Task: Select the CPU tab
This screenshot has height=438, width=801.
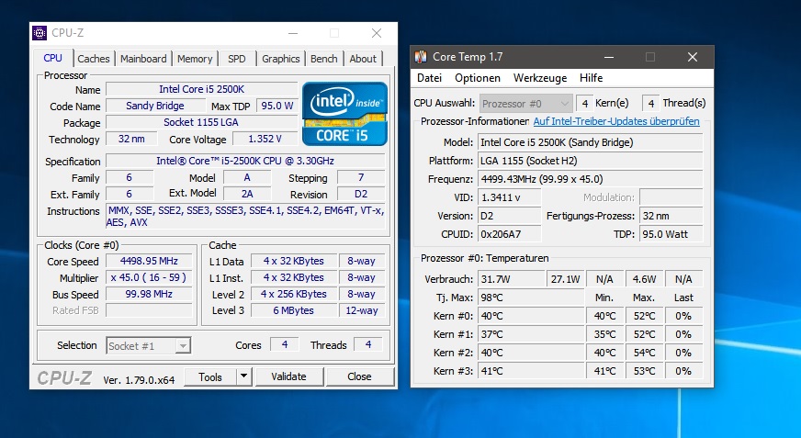Action: coord(52,58)
